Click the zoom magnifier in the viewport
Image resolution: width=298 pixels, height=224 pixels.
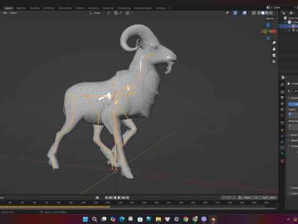pyautogui.click(x=274, y=43)
